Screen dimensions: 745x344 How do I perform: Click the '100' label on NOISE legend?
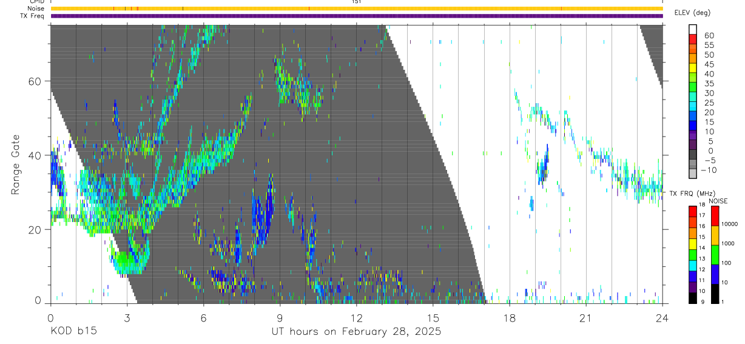[x=726, y=263]
